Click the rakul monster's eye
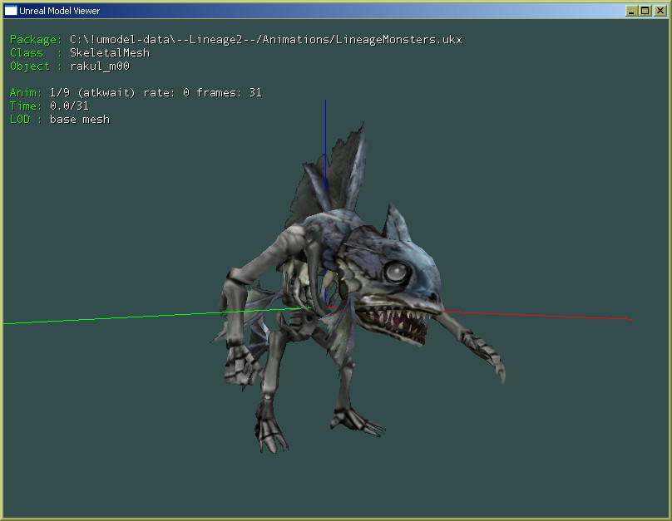This screenshot has height=521, width=672. 397,272
